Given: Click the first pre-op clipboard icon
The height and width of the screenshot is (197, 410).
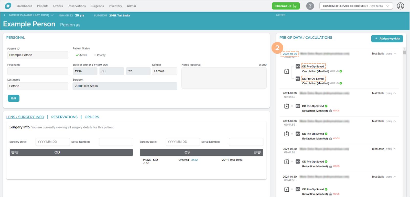Looking at the screenshot, I should pyautogui.click(x=287, y=71).
